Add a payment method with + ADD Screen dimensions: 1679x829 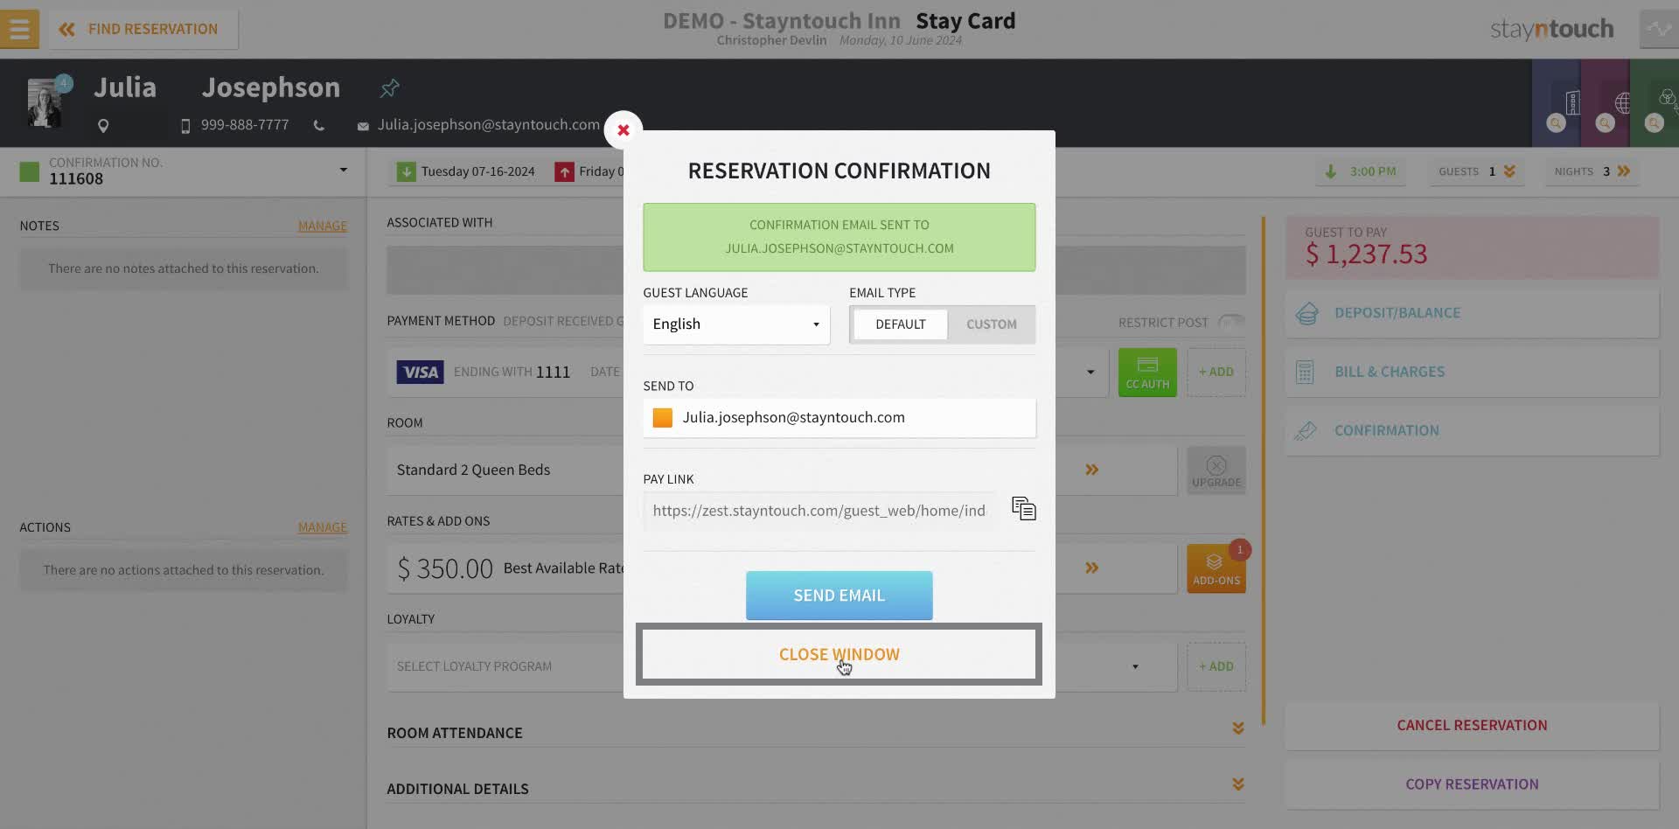pyautogui.click(x=1216, y=373)
